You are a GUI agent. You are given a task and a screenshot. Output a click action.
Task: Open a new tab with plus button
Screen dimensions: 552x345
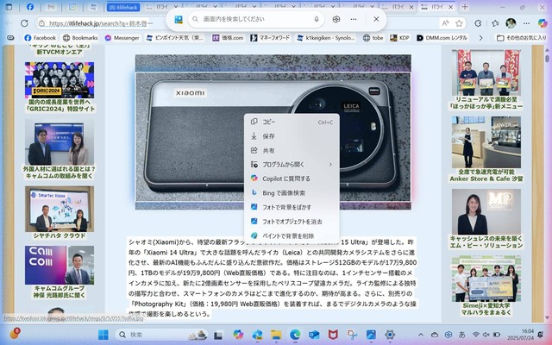(x=465, y=7)
